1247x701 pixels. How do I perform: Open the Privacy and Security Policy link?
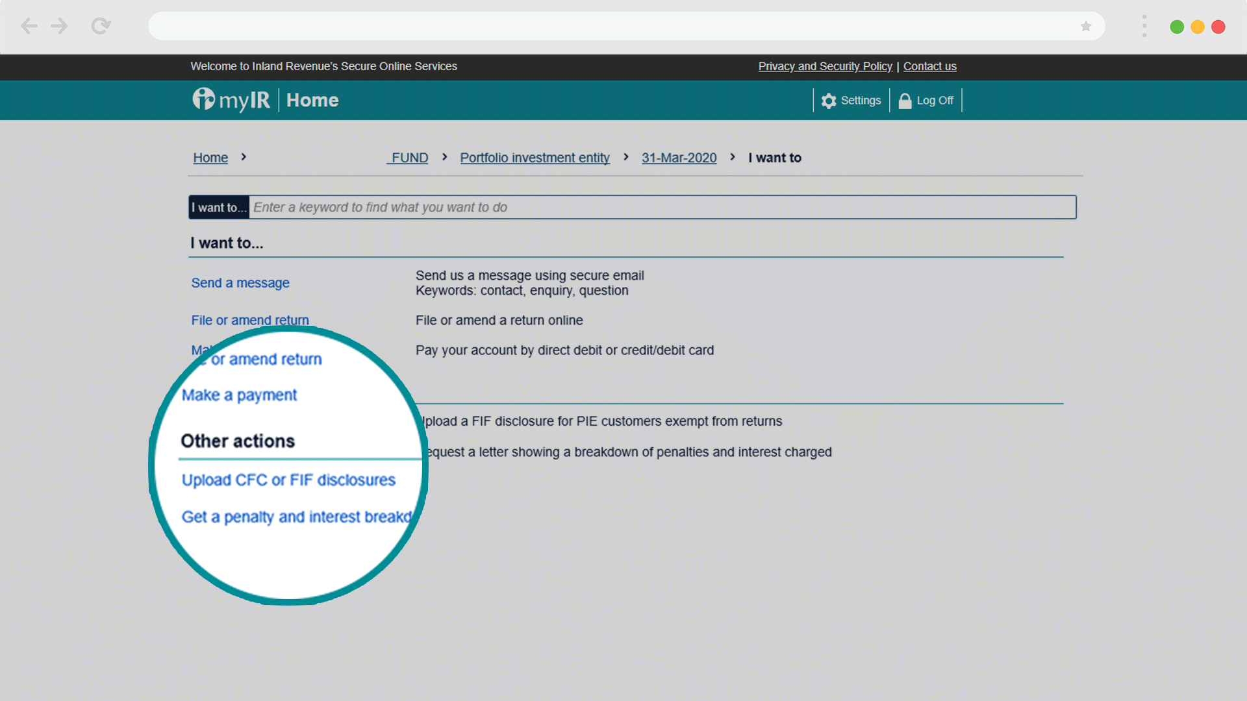tap(825, 66)
